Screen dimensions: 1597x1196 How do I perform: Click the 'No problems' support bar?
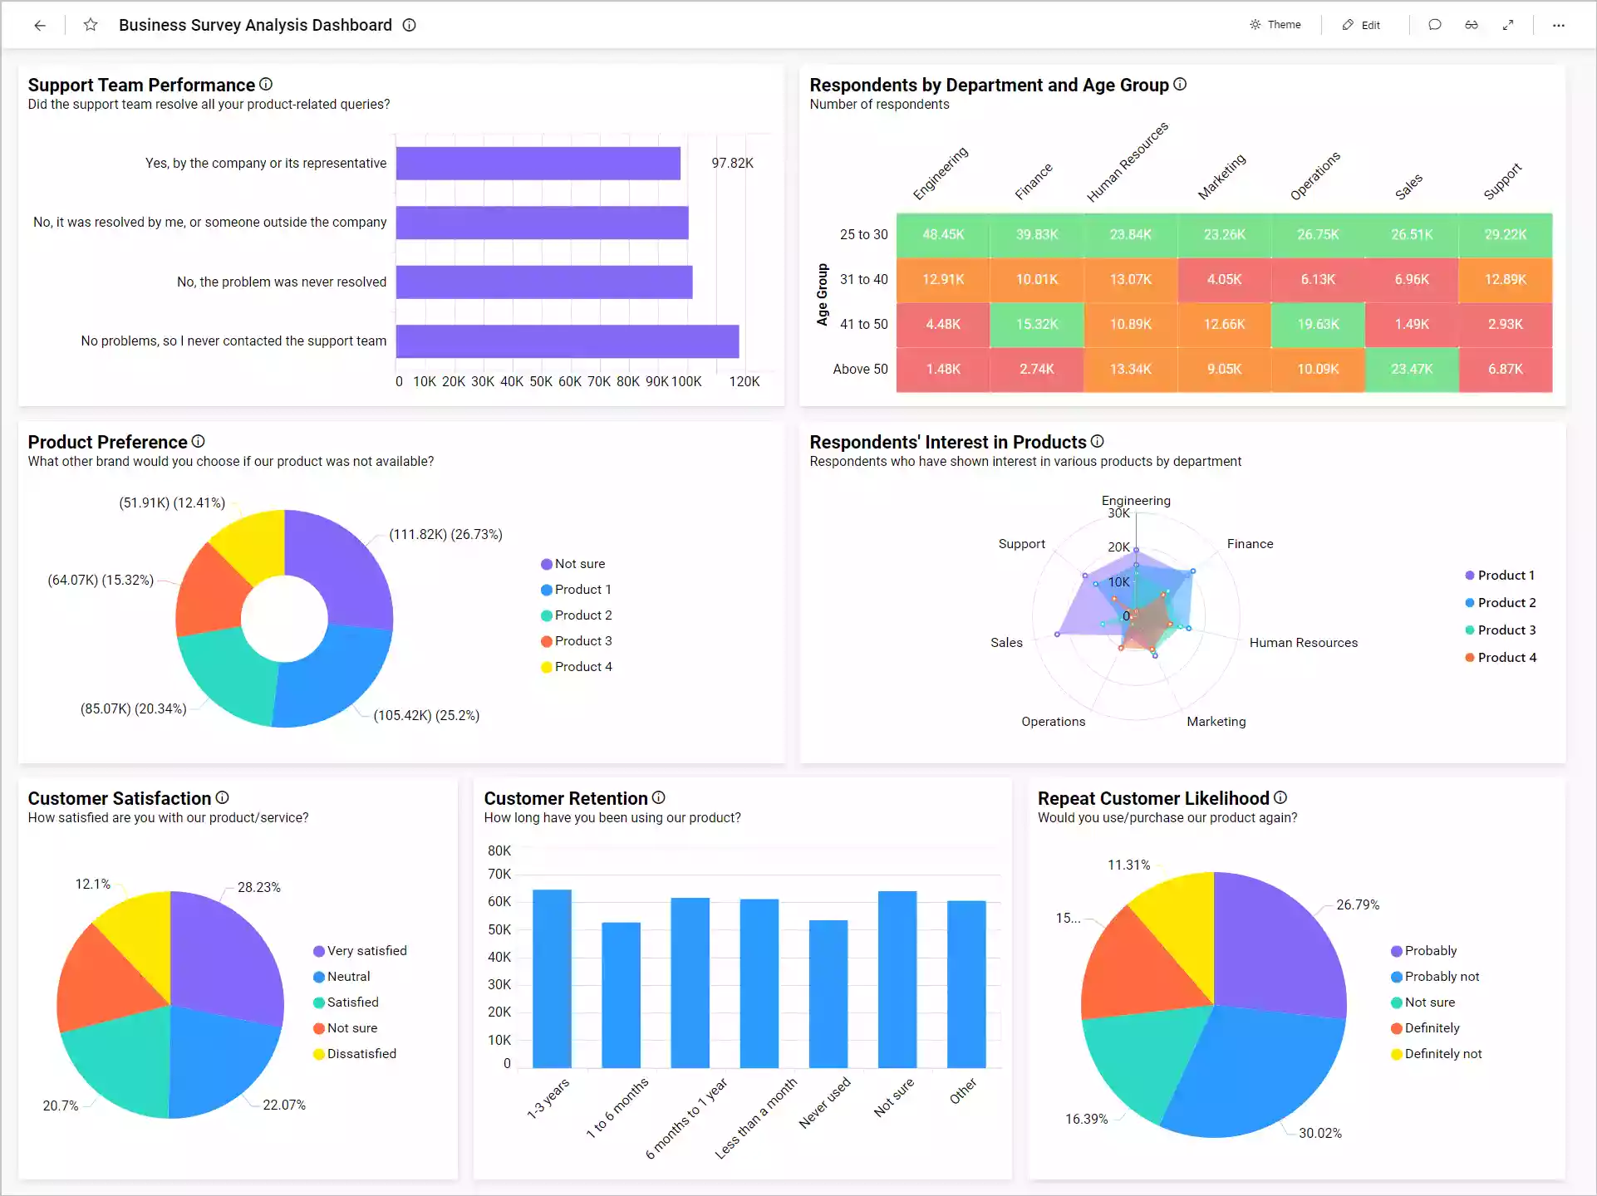(567, 341)
